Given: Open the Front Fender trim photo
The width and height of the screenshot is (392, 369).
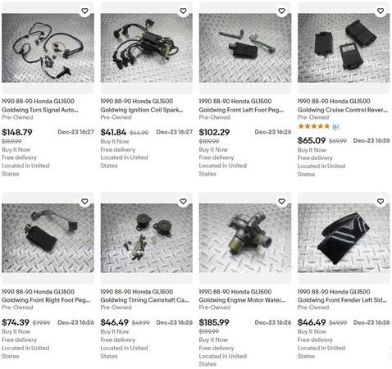Looking at the screenshot, I should (344, 238).
